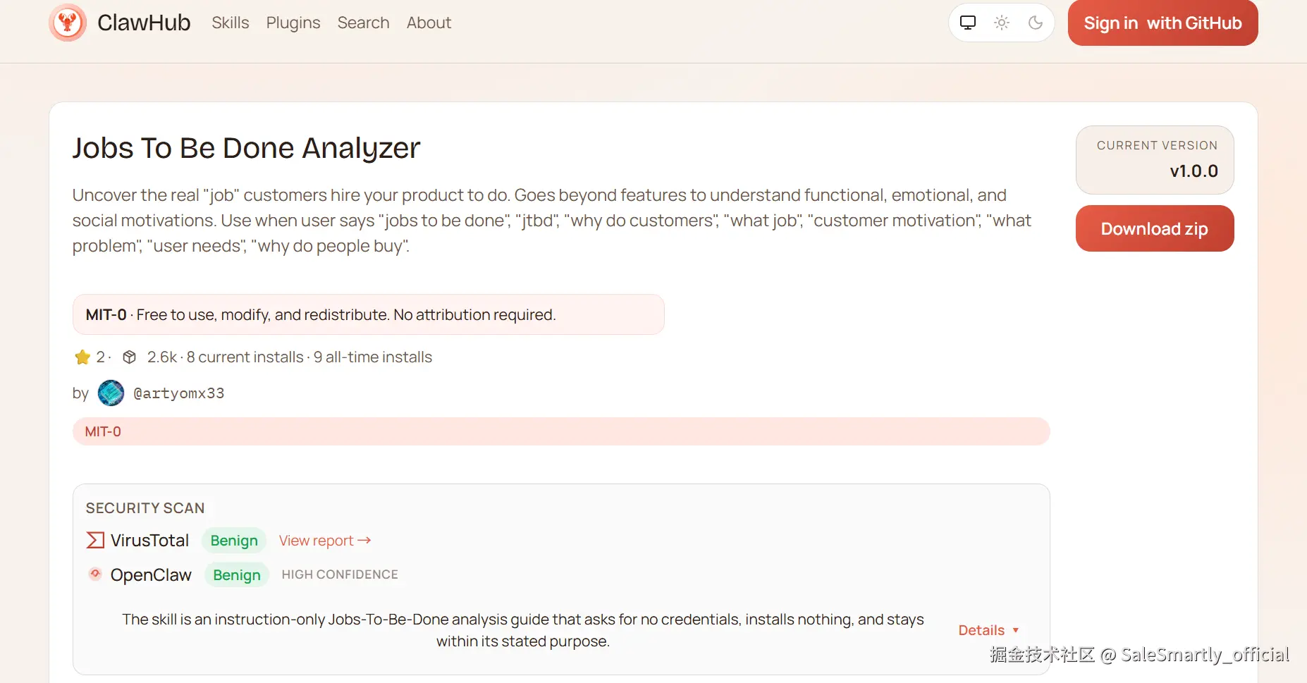Click the HIGH CONFIDENCE label
The image size is (1307, 683).
click(x=340, y=574)
